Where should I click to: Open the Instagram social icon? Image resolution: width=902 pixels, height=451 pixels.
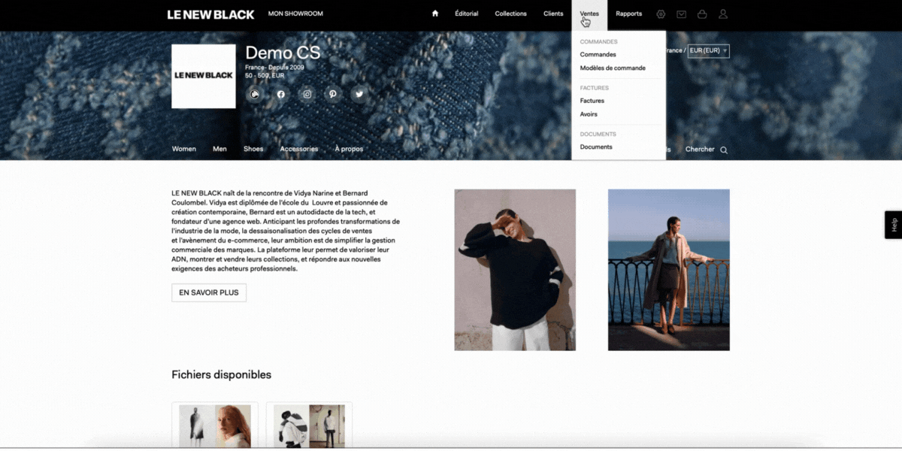coord(307,94)
